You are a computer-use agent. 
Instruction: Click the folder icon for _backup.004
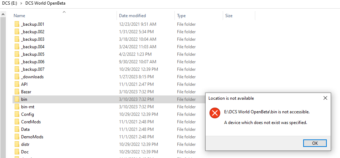pyautogui.click(x=17, y=47)
